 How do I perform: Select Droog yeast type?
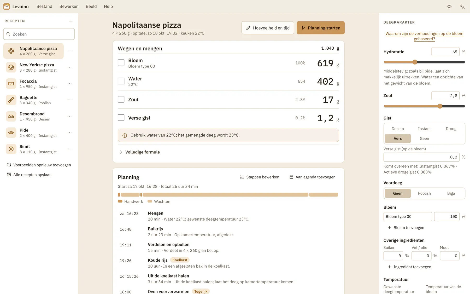tap(451, 129)
